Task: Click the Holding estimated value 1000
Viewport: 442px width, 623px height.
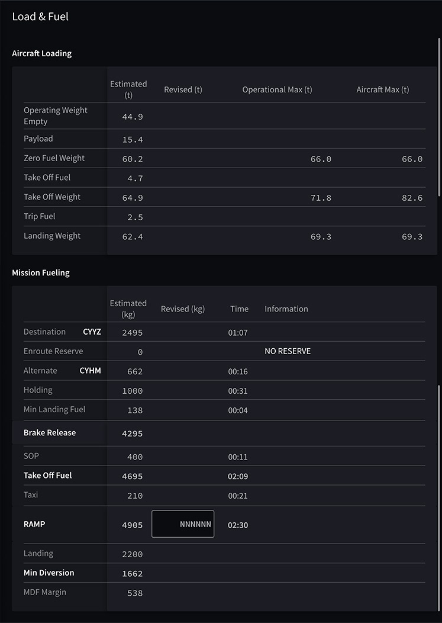Action: tap(132, 391)
